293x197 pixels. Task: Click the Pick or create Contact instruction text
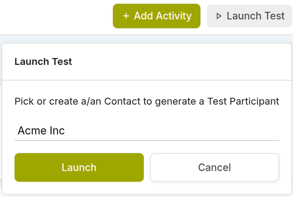(146, 101)
